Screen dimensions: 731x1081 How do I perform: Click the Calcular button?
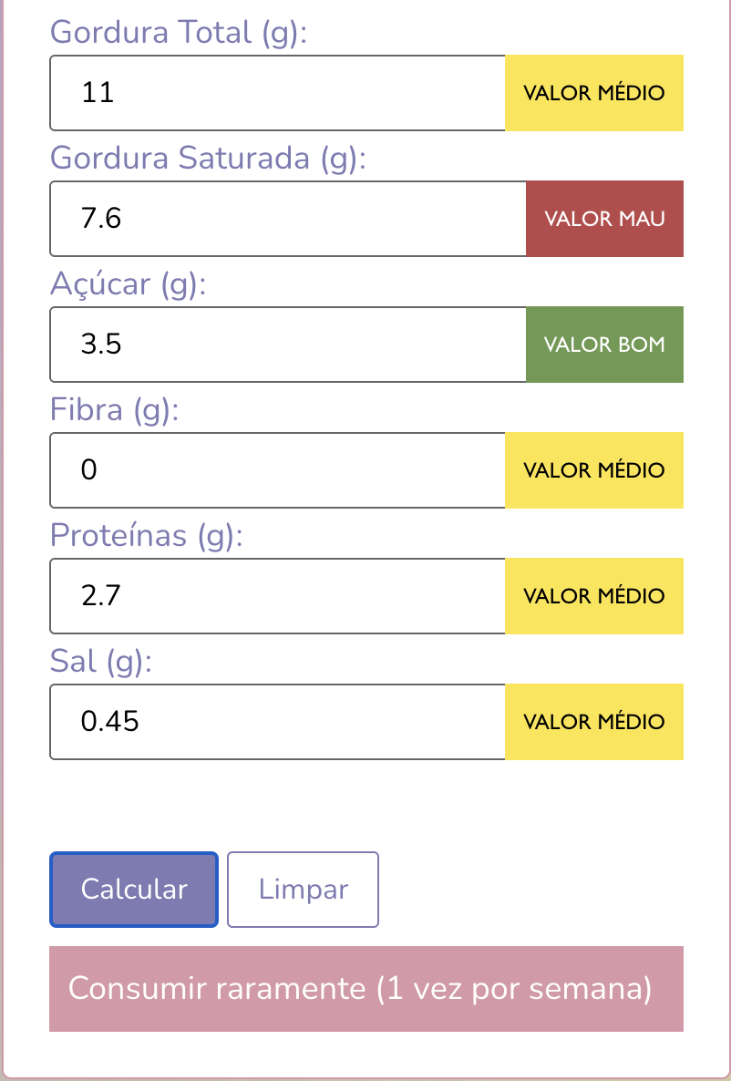click(x=134, y=890)
